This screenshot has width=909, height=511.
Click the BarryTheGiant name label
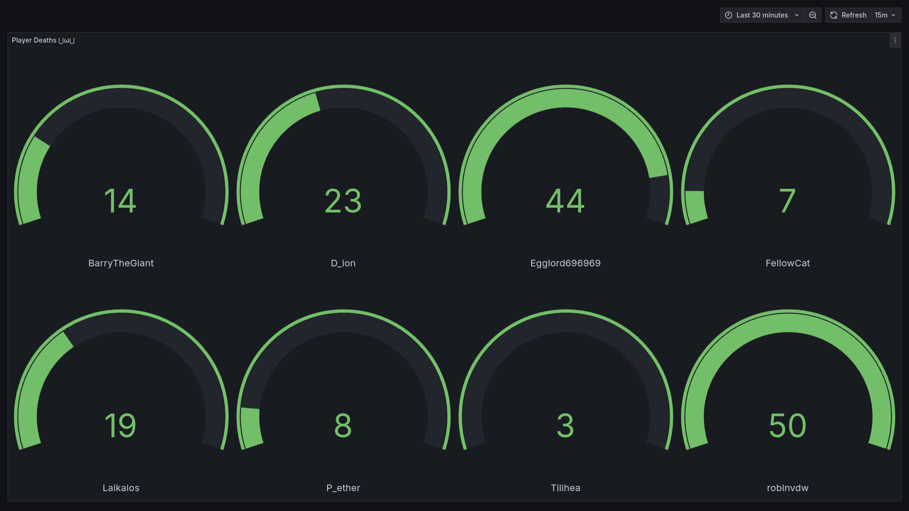[121, 263]
